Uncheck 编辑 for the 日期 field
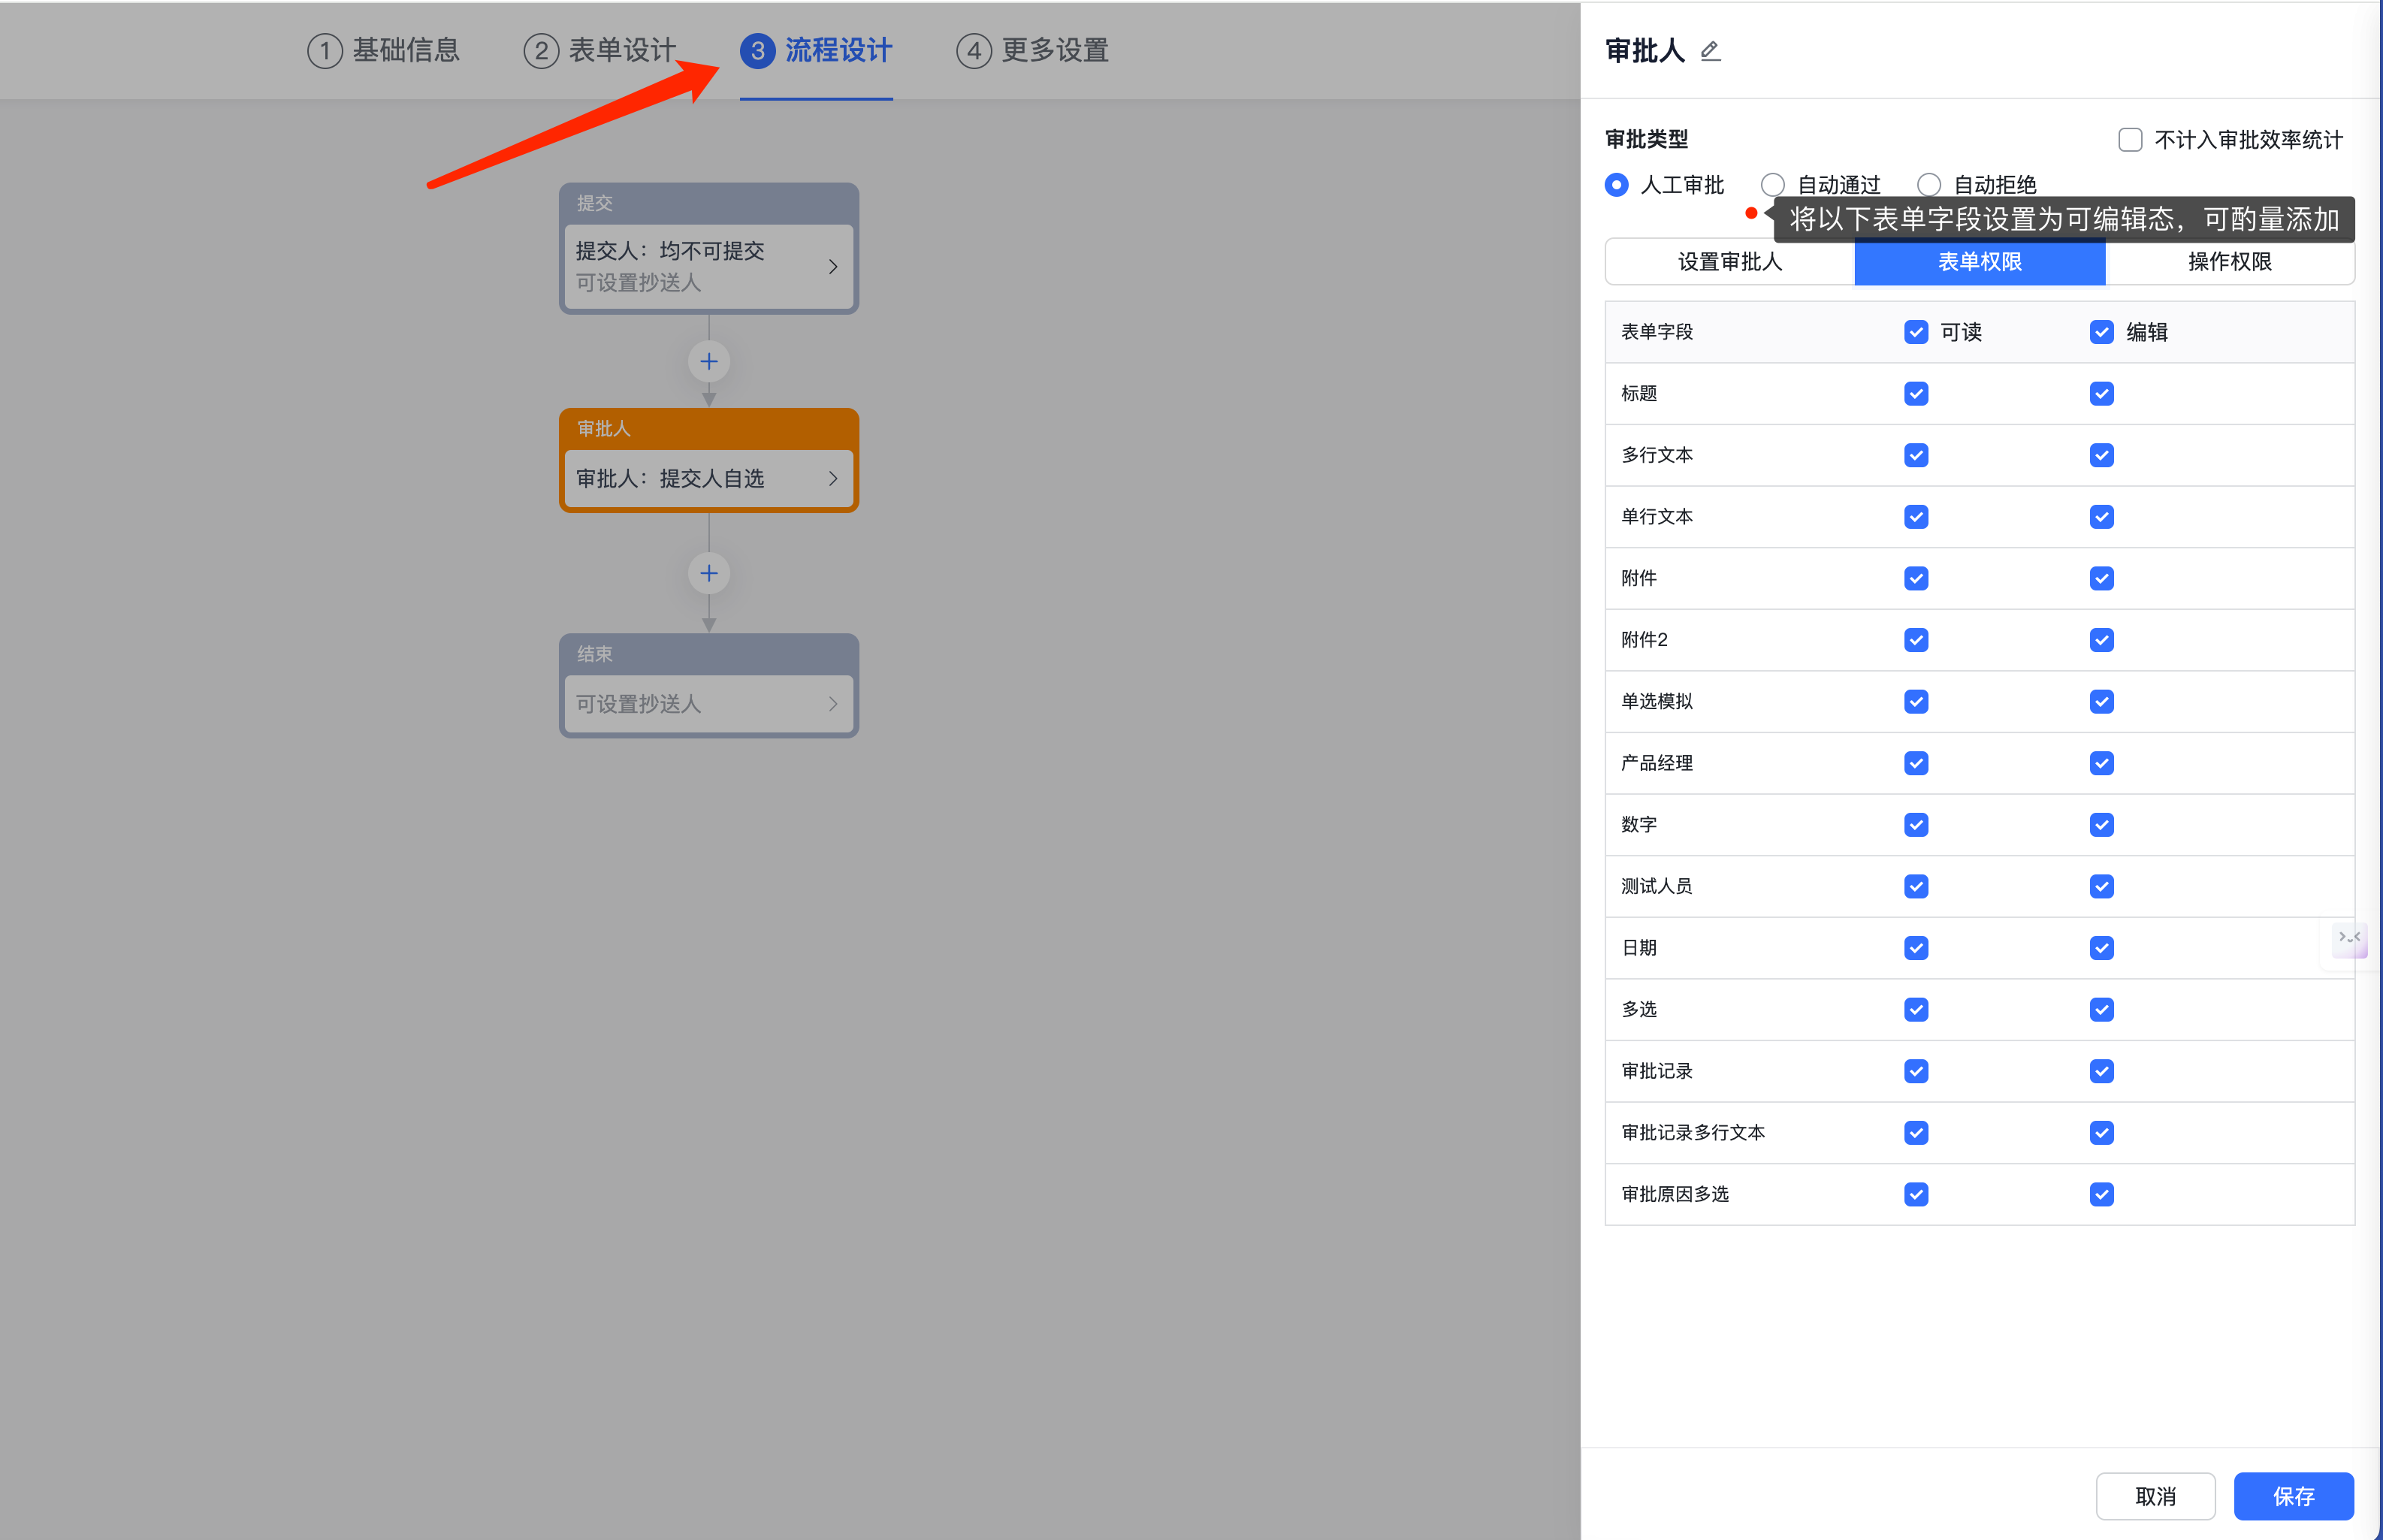Viewport: 2383px width, 1540px height. point(2102,948)
